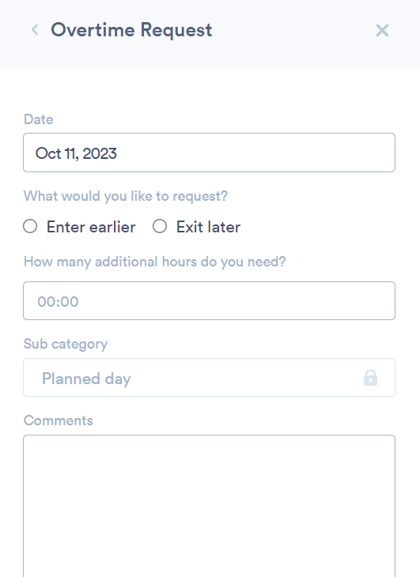Click the Comments label text

coord(59,420)
